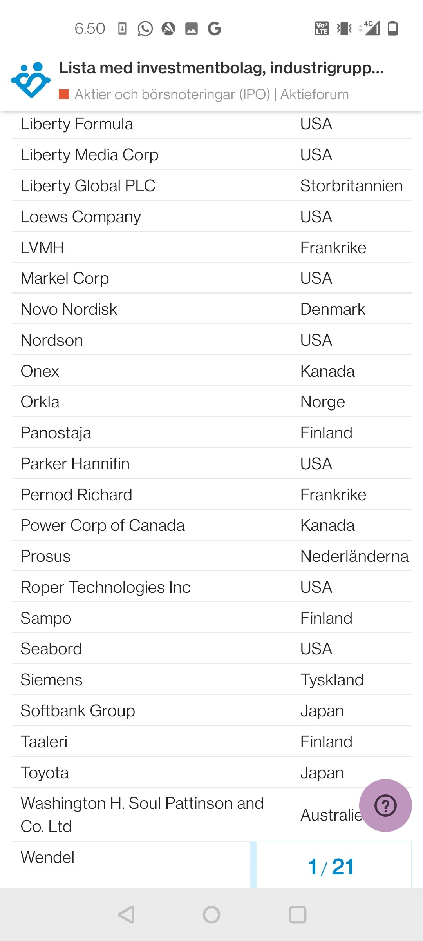Image resolution: width=423 pixels, height=941 pixels.
Task: Tap the Google notification icon
Action: (x=215, y=29)
